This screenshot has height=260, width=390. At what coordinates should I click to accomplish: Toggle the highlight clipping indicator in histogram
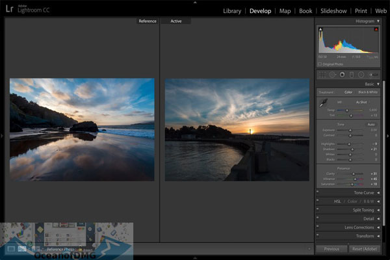pos(376,29)
